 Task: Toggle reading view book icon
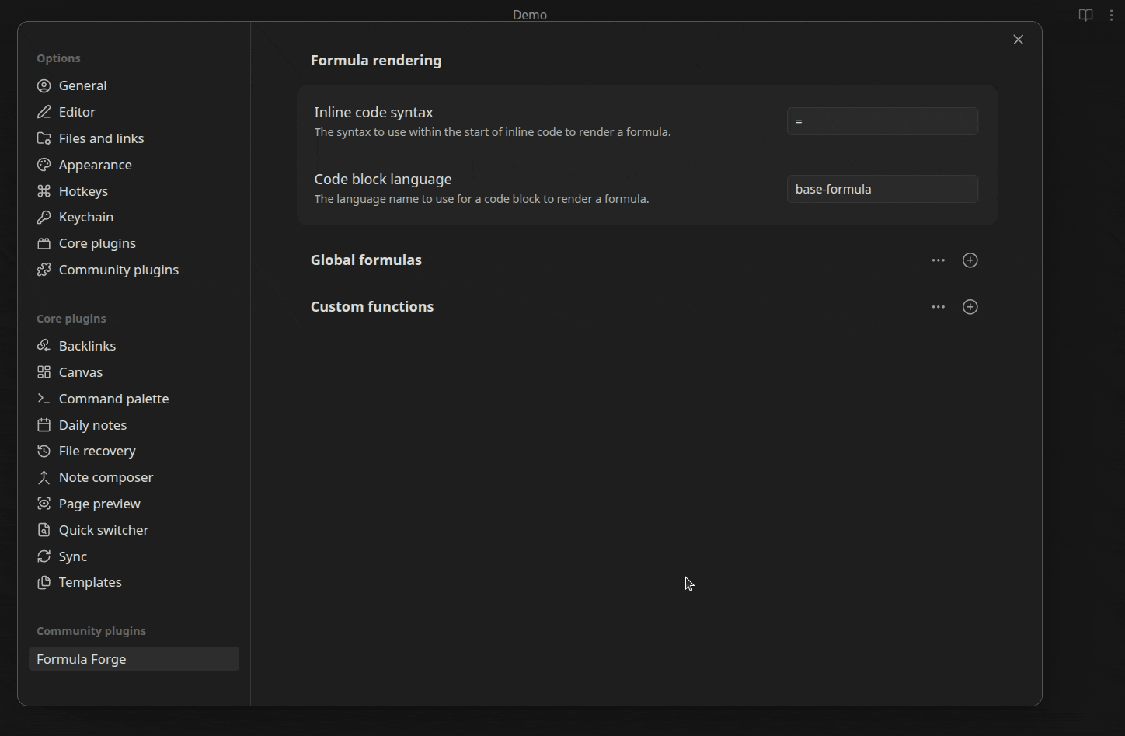[1085, 15]
